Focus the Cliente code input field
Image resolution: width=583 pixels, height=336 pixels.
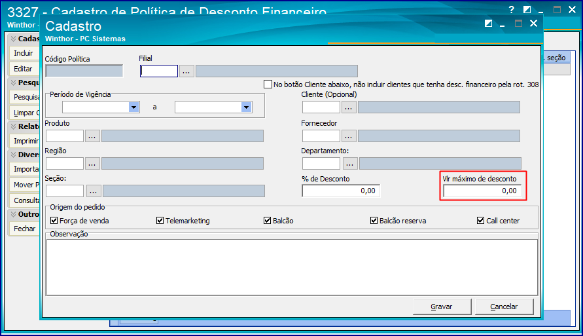pyautogui.click(x=321, y=107)
